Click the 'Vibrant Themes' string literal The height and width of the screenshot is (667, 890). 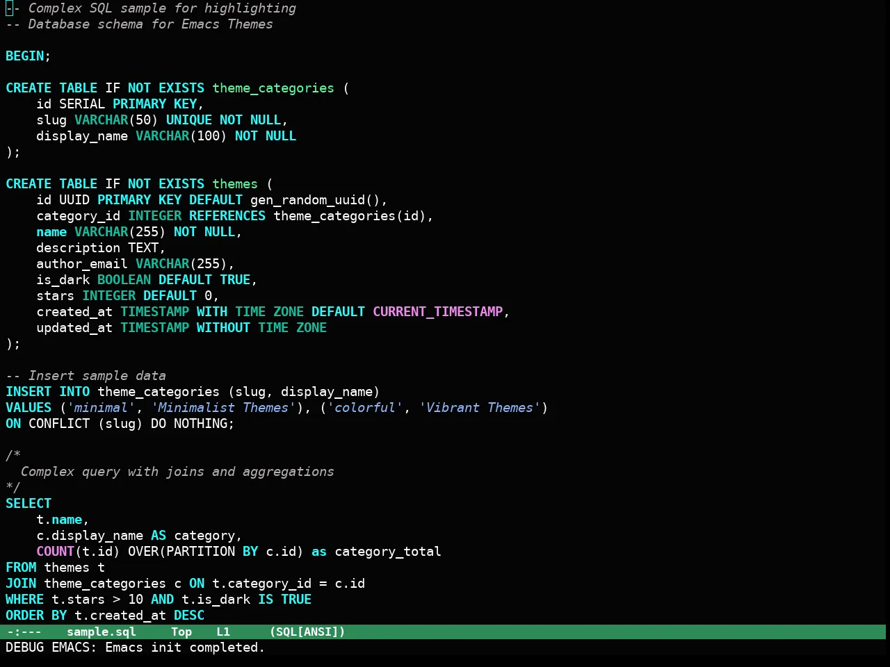point(480,408)
